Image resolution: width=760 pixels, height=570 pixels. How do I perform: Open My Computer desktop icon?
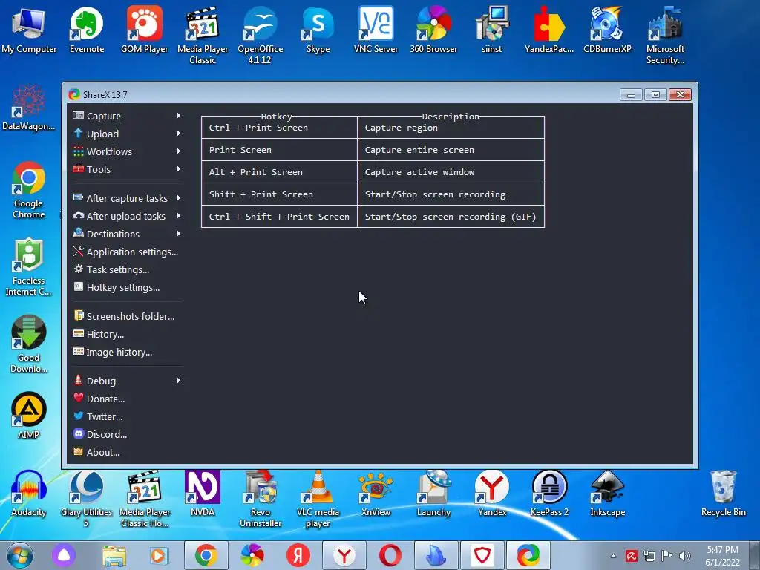[x=29, y=30]
